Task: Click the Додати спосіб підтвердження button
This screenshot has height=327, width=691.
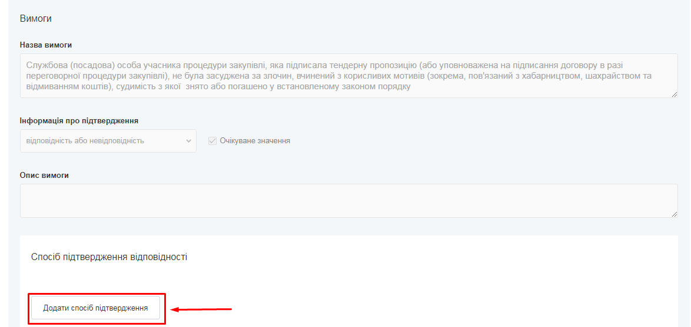Action: point(95,308)
